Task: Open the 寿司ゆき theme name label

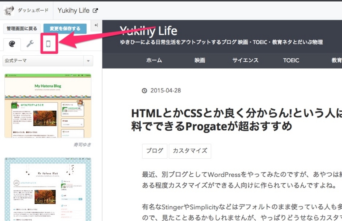Action: 82,145
